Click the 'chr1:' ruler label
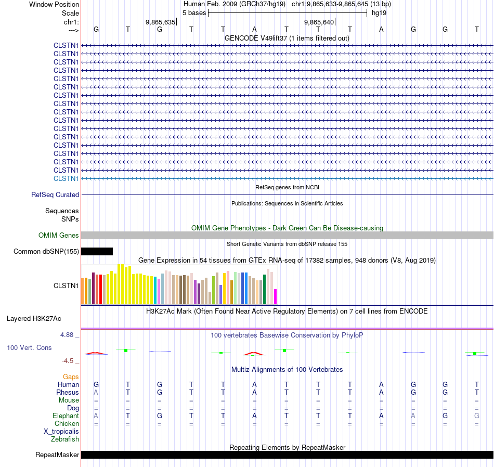The height and width of the screenshot is (467, 494). [71, 22]
